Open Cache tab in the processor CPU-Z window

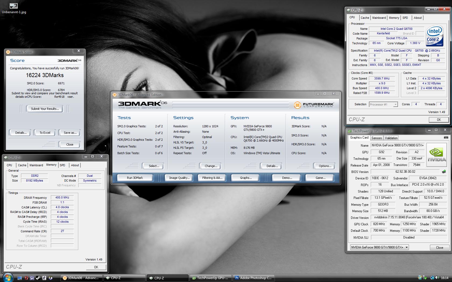[x=365, y=18]
